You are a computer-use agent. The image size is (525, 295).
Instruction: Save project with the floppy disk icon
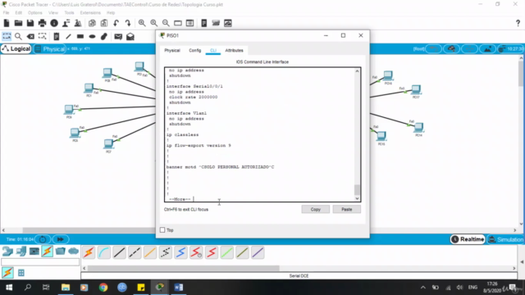coord(30,23)
